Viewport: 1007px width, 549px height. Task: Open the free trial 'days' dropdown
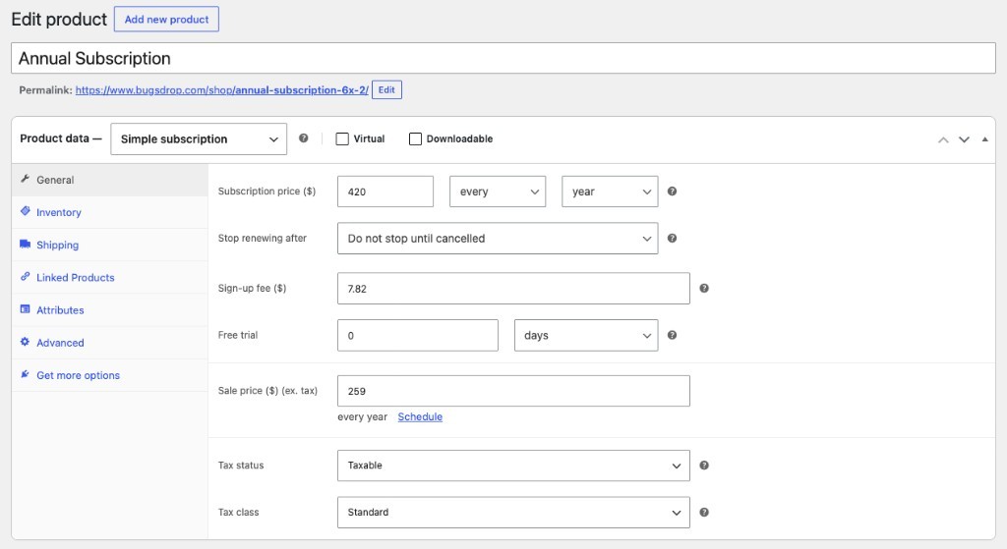coord(586,335)
